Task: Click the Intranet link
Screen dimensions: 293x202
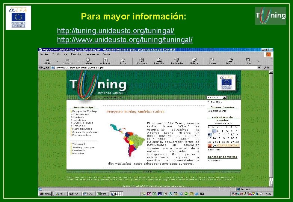Action: point(79,144)
